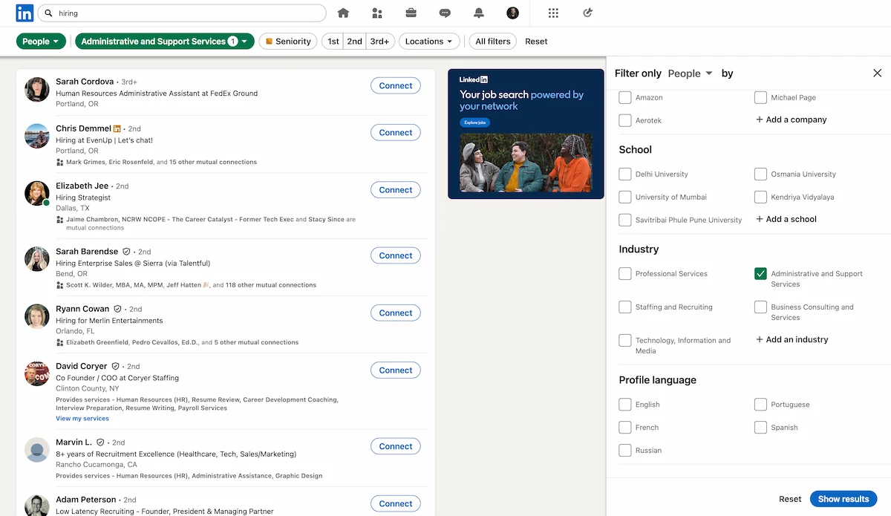Click the Try Premium icon

(x=587, y=13)
